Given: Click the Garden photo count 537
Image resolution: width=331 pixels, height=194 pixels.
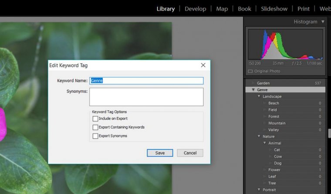Looking at the screenshot, I should point(318,83).
